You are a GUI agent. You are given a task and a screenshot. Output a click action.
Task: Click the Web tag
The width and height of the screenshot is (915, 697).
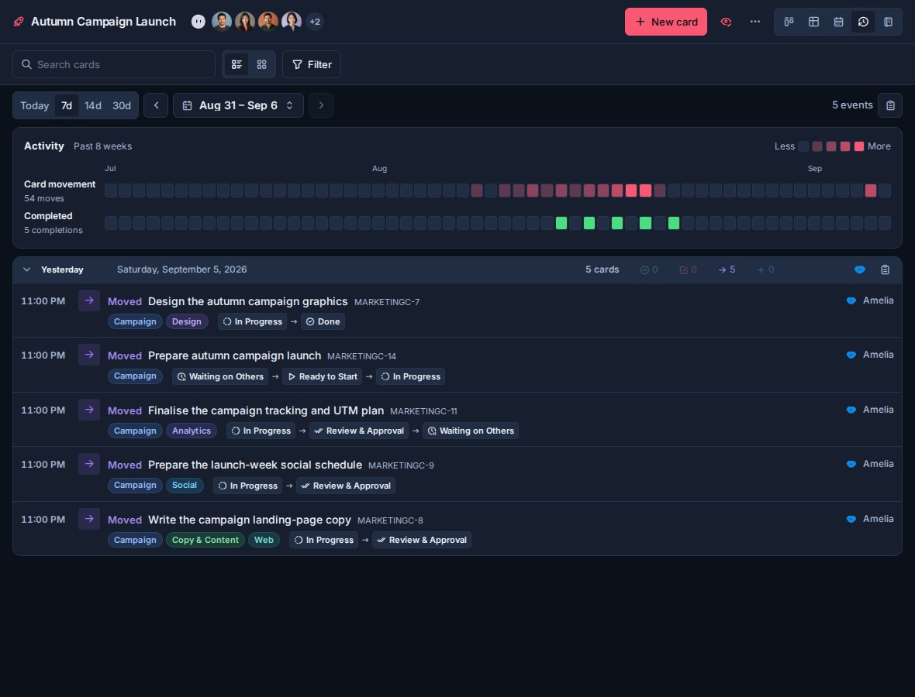(264, 540)
